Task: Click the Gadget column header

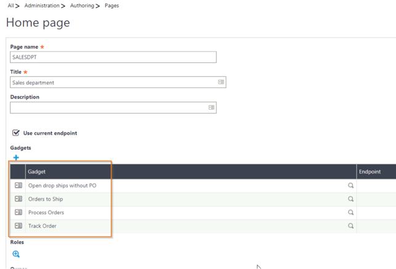Action: click(x=191, y=172)
